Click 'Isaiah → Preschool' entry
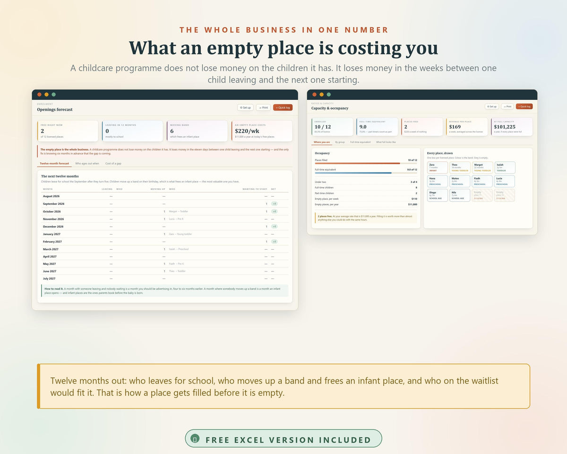 [x=179, y=249]
